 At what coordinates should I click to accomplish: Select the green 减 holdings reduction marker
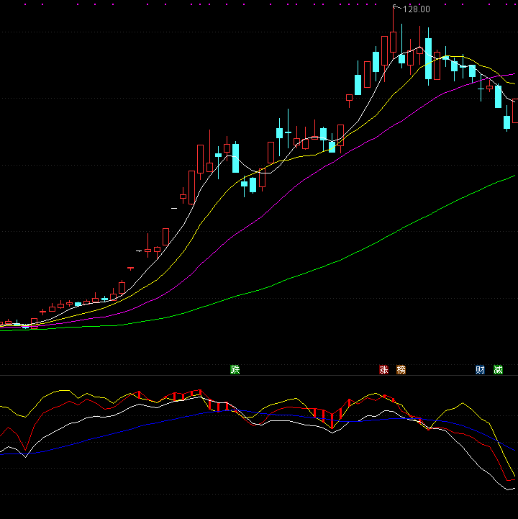point(498,369)
